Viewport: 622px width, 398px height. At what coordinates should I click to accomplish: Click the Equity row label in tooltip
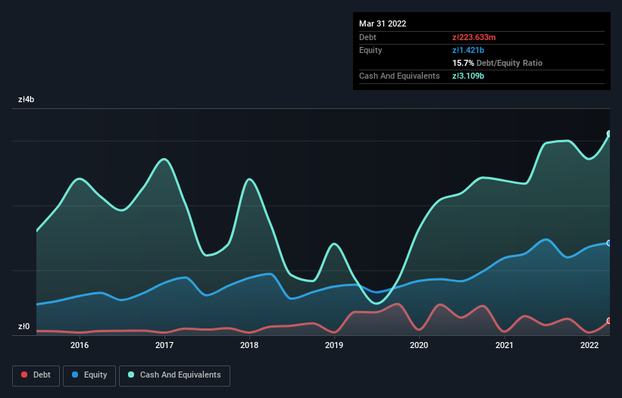point(370,50)
